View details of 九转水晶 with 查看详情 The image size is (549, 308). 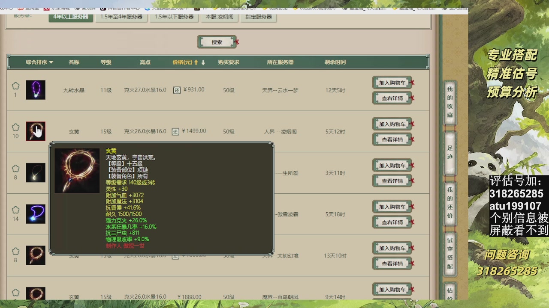392,98
